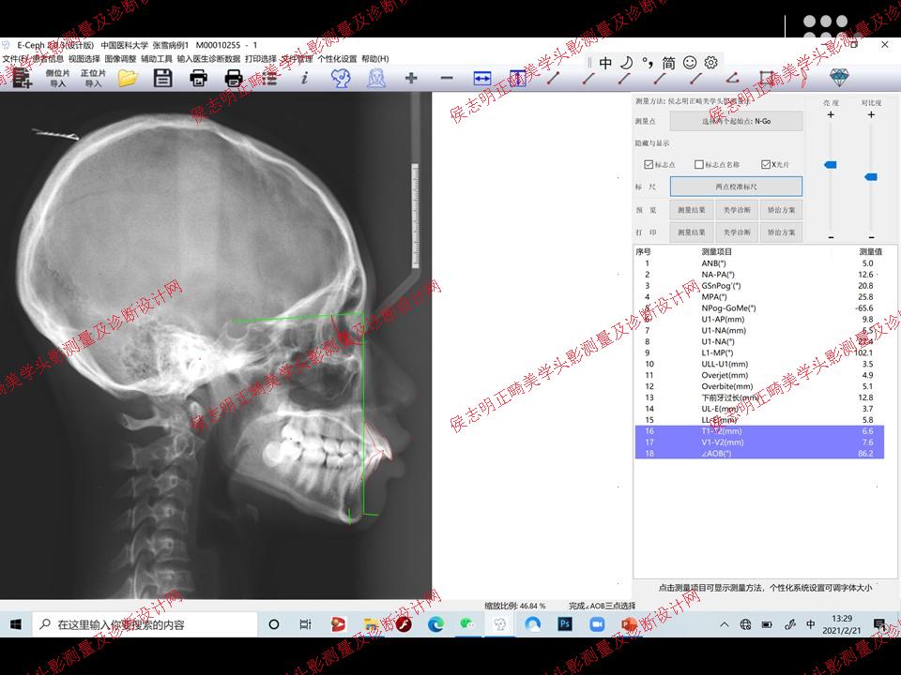The height and width of the screenshot is (675, 901).
Task: Open Microsoft Edge from the taskbar
Action: click(435, 624)
